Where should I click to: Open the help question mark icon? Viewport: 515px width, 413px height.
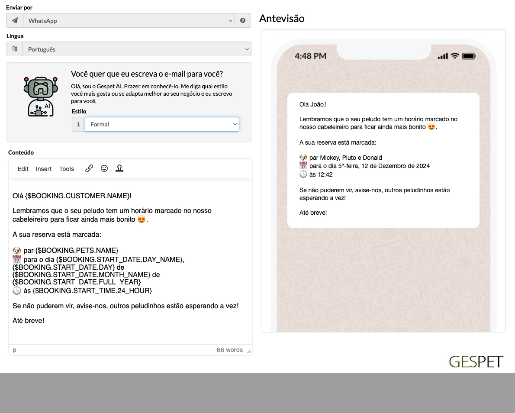pyautogui.click(x=243, y=21)
